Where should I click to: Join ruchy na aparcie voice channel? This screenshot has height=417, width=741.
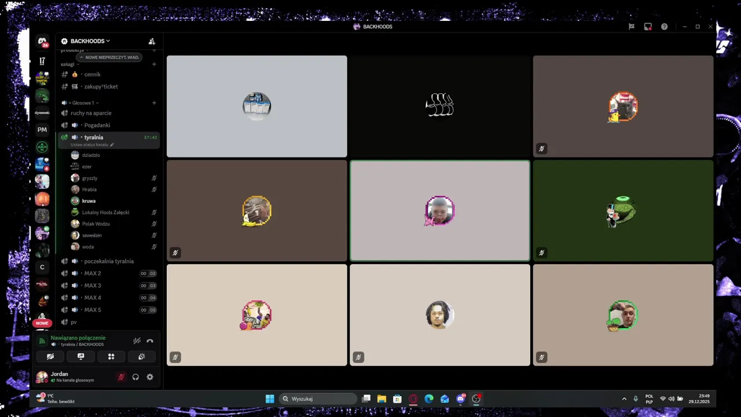click(x=108, y=113)
